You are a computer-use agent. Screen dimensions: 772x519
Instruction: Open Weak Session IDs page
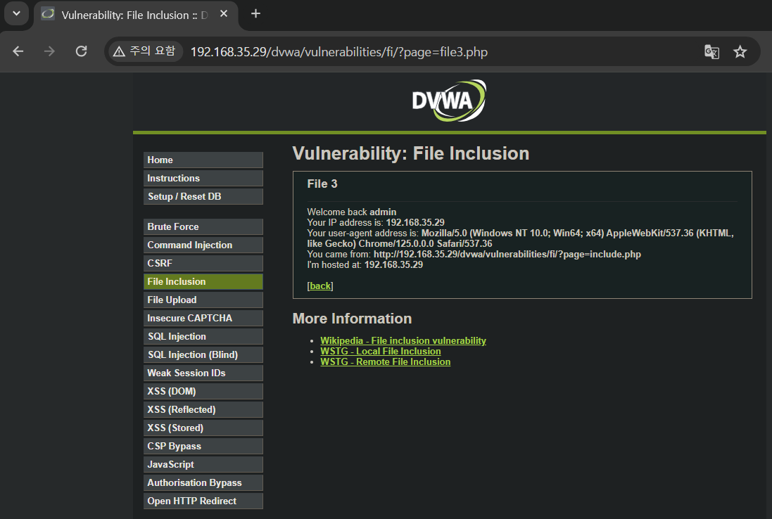click(x=203, y=373)
